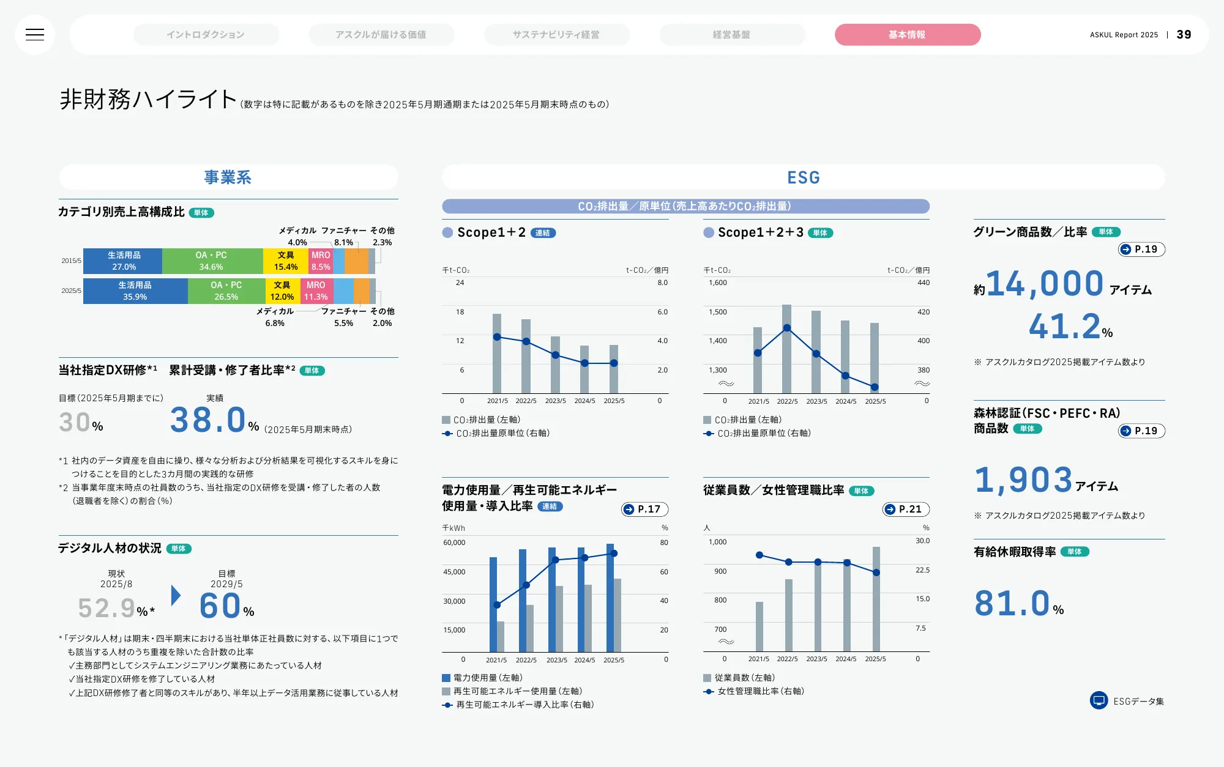The width and height of the screenshot is (1224, 767).
Task: Open the ESGデータ集 link
Action: tap(1127, 701)
